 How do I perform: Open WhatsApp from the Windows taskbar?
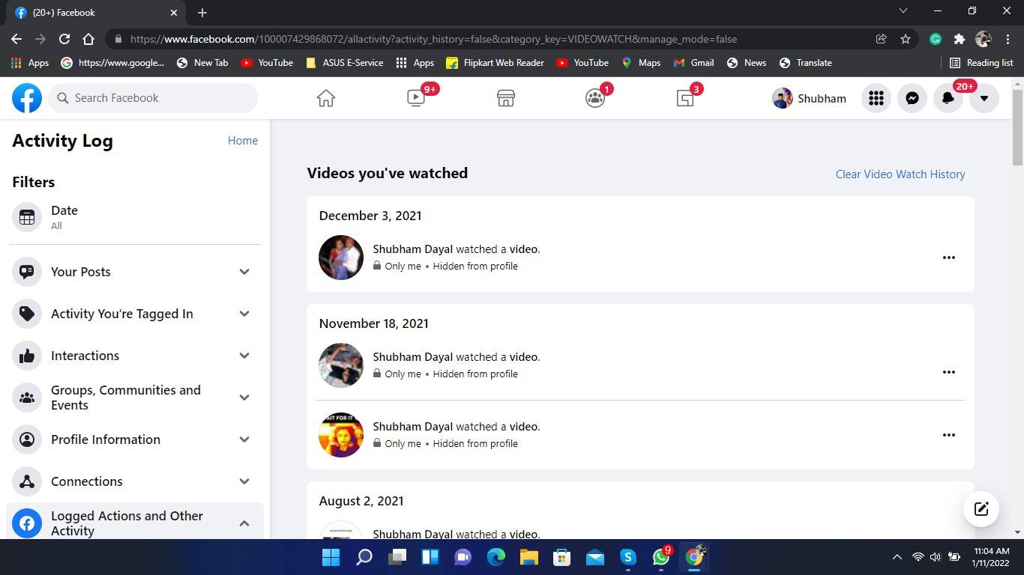660,557
